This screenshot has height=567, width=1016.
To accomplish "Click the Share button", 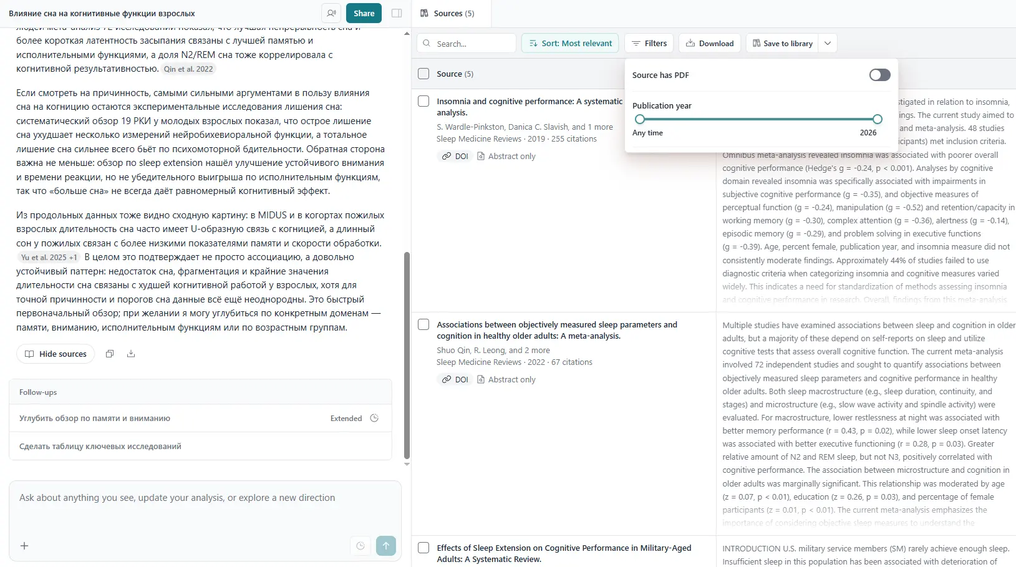I will tap(364, 13).
